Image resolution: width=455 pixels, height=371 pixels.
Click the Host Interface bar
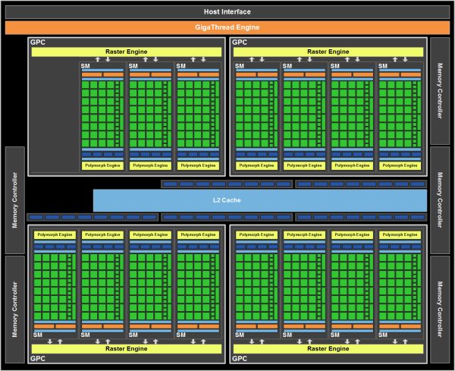tap(227, 12)
